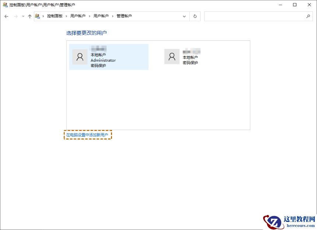Open the recent pages chevron beside forward arrow

coord(23,16)
